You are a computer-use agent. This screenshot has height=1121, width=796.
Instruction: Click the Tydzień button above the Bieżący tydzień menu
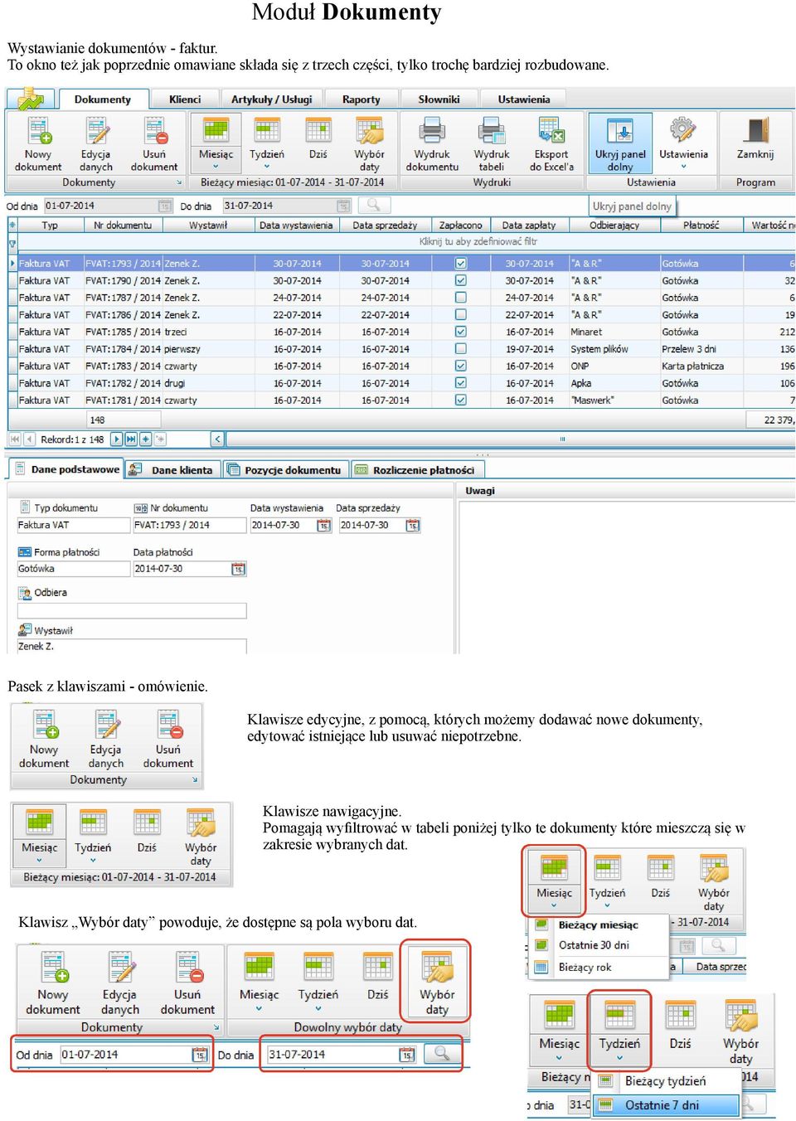pos(619,1029)
